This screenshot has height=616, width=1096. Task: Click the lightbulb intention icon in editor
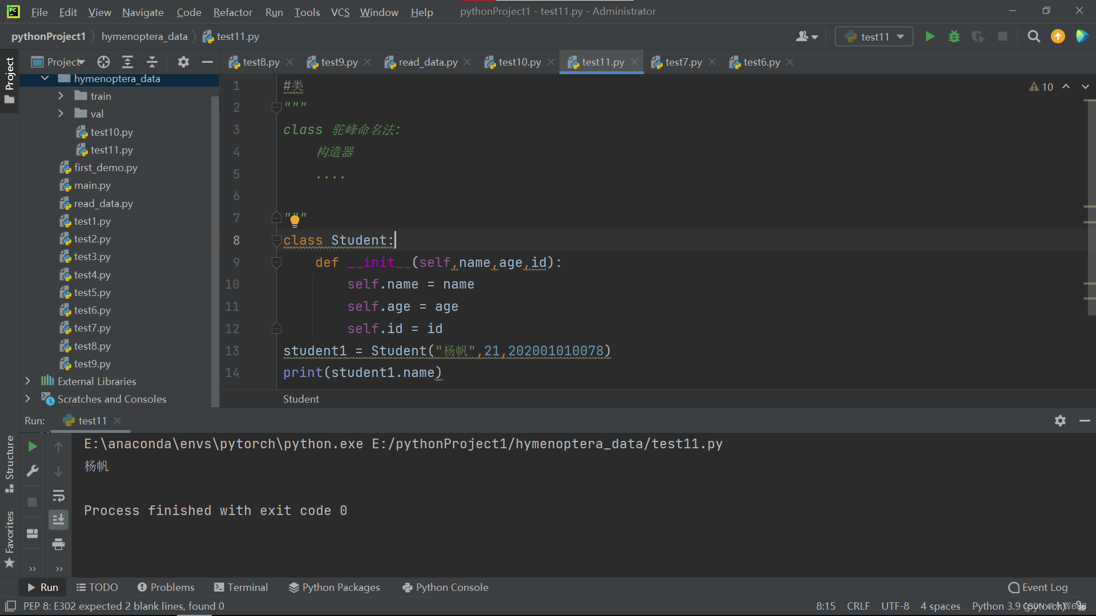coord(295,220)
